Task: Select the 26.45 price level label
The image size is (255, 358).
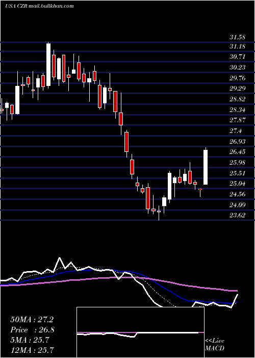Action: click(x=237, y=152)
